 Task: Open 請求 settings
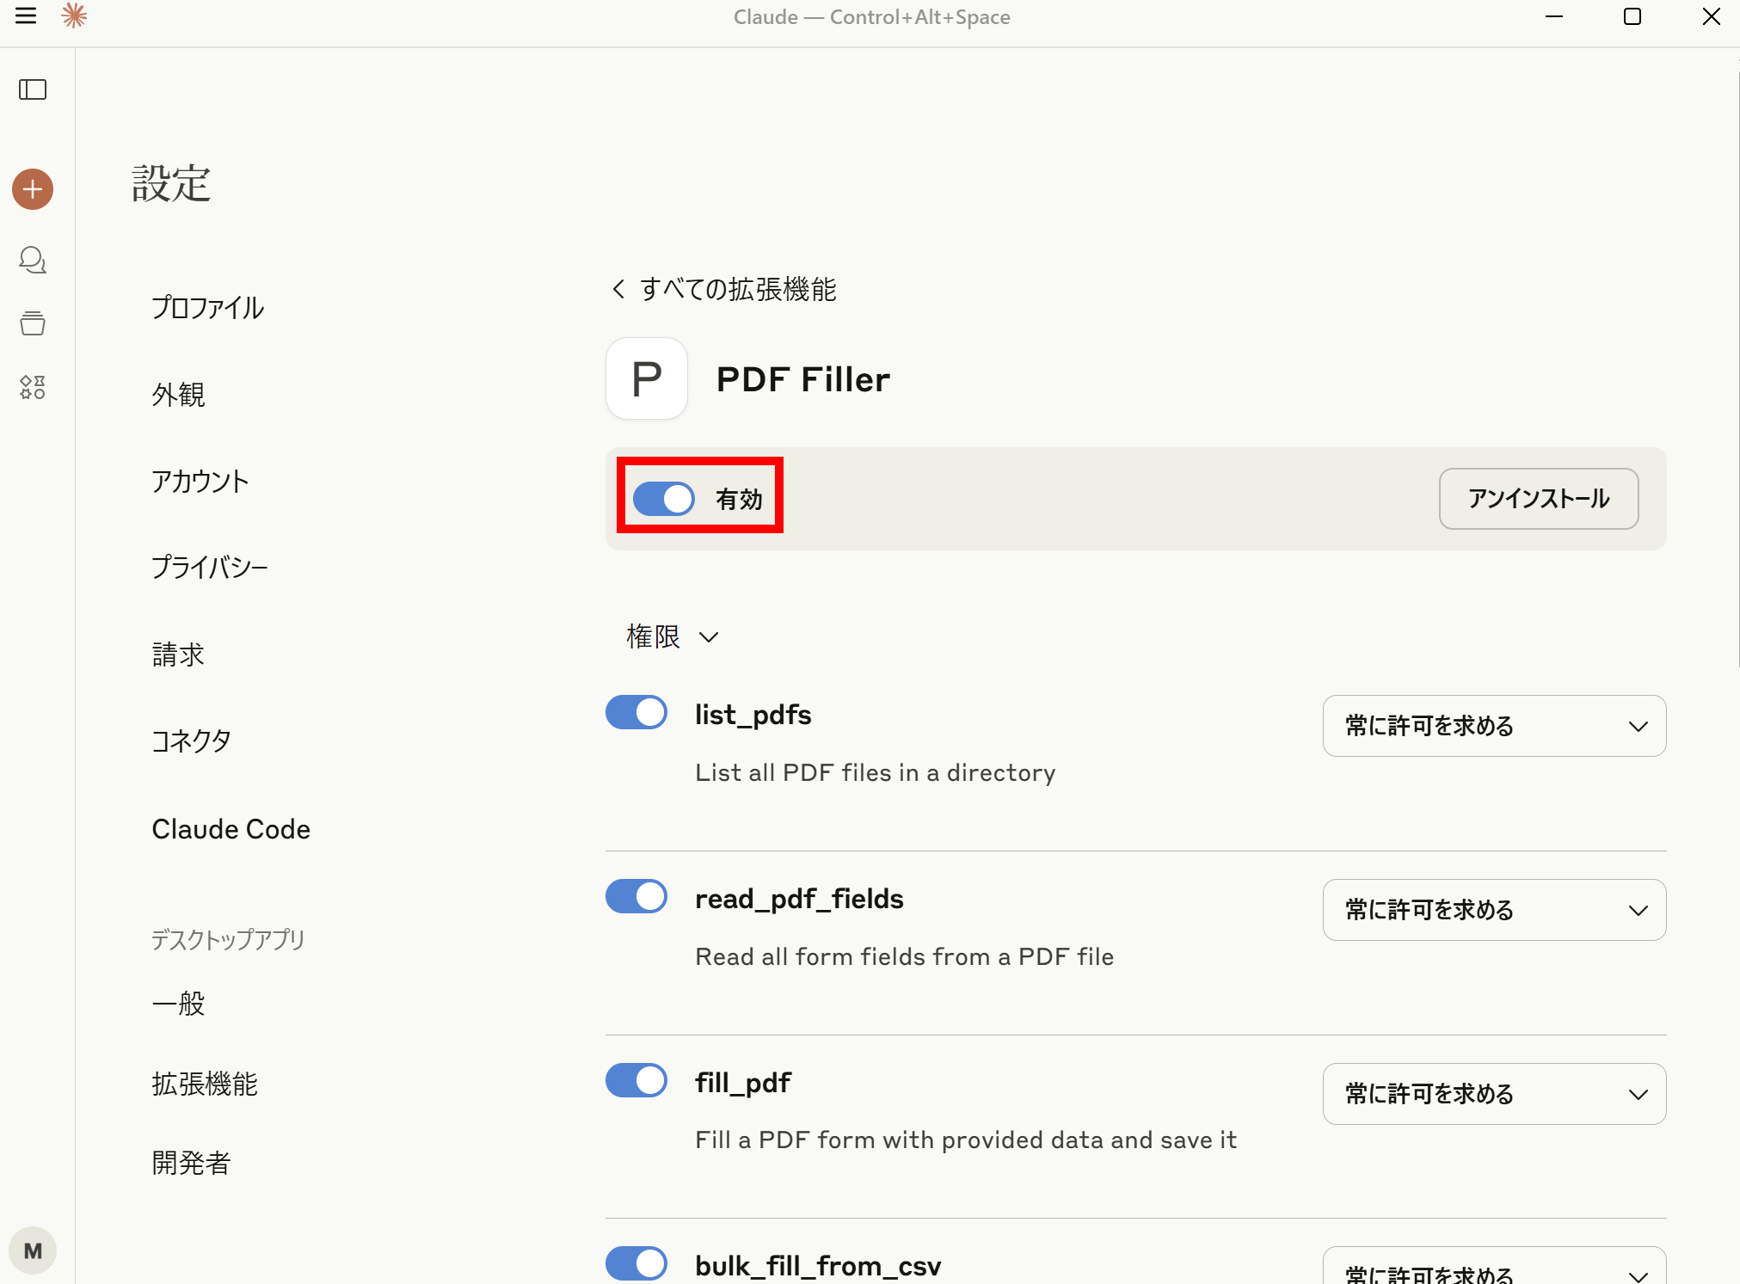(179, 654)
